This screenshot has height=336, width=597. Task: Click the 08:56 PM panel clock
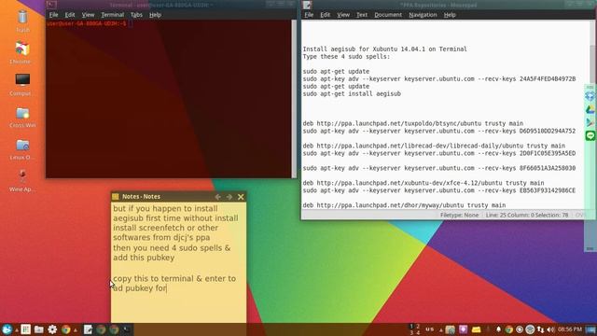point(570,329)
